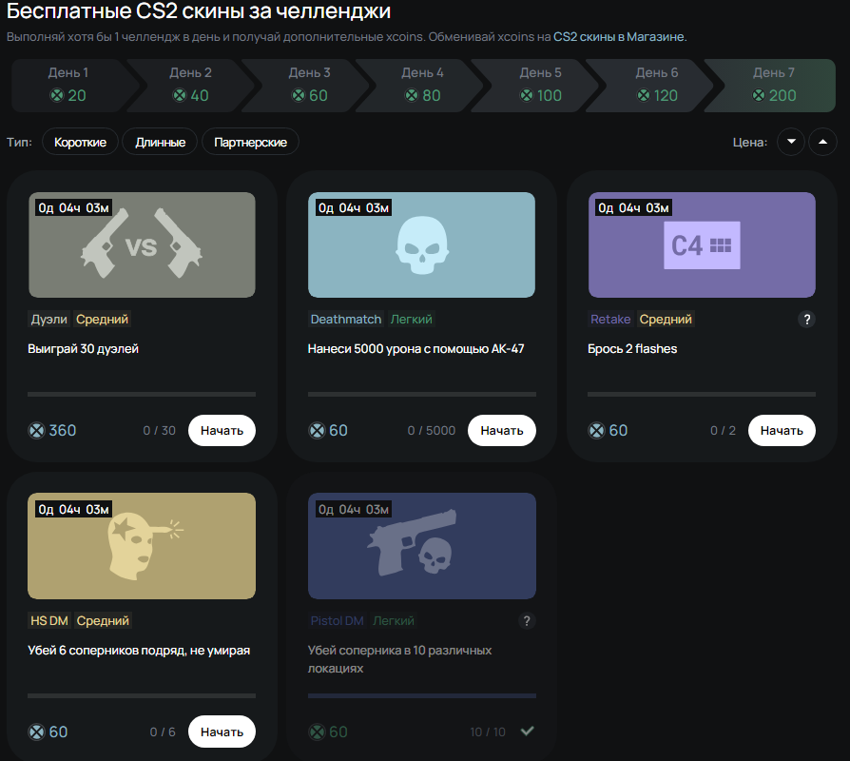The width and height of the screenshot is (850, 761).
Task: Filter by Короткие challenge type
Action: (x=80, y=142)
